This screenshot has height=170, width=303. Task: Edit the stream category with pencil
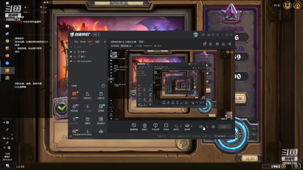(x=130, y=46)
